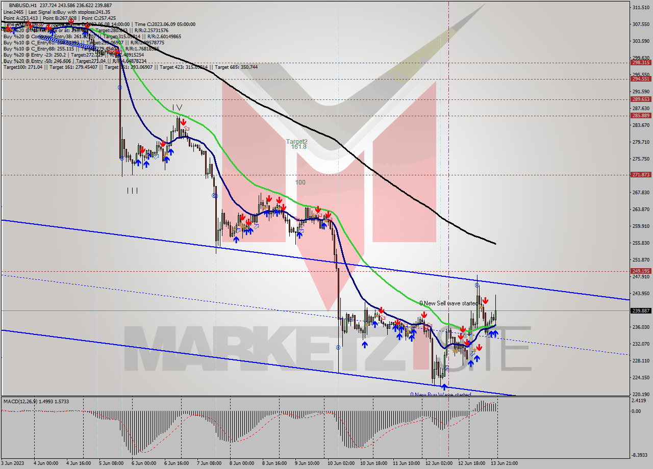Viewport: 653px width, 469px height.
Task: Click the 255.830 price scale value
Action: [x=640, y=243]
